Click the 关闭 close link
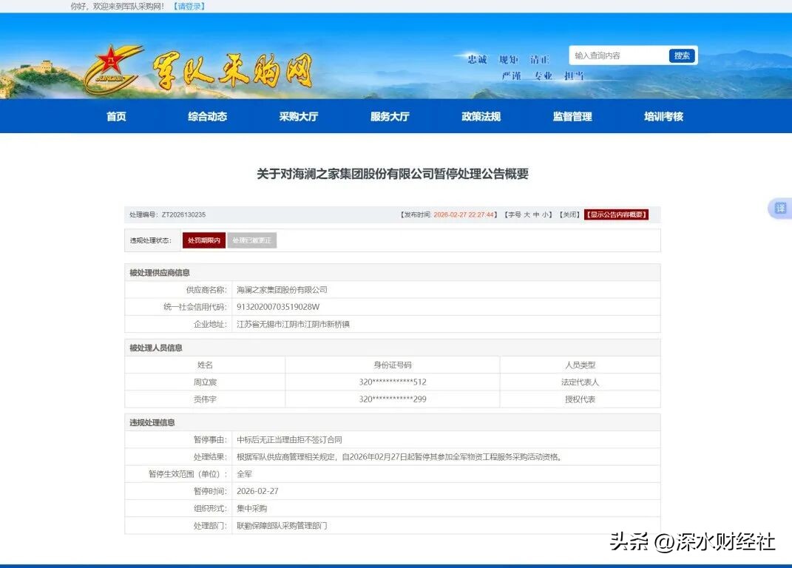The height and width of the screenshot is (568, 792). click(569, 214)
